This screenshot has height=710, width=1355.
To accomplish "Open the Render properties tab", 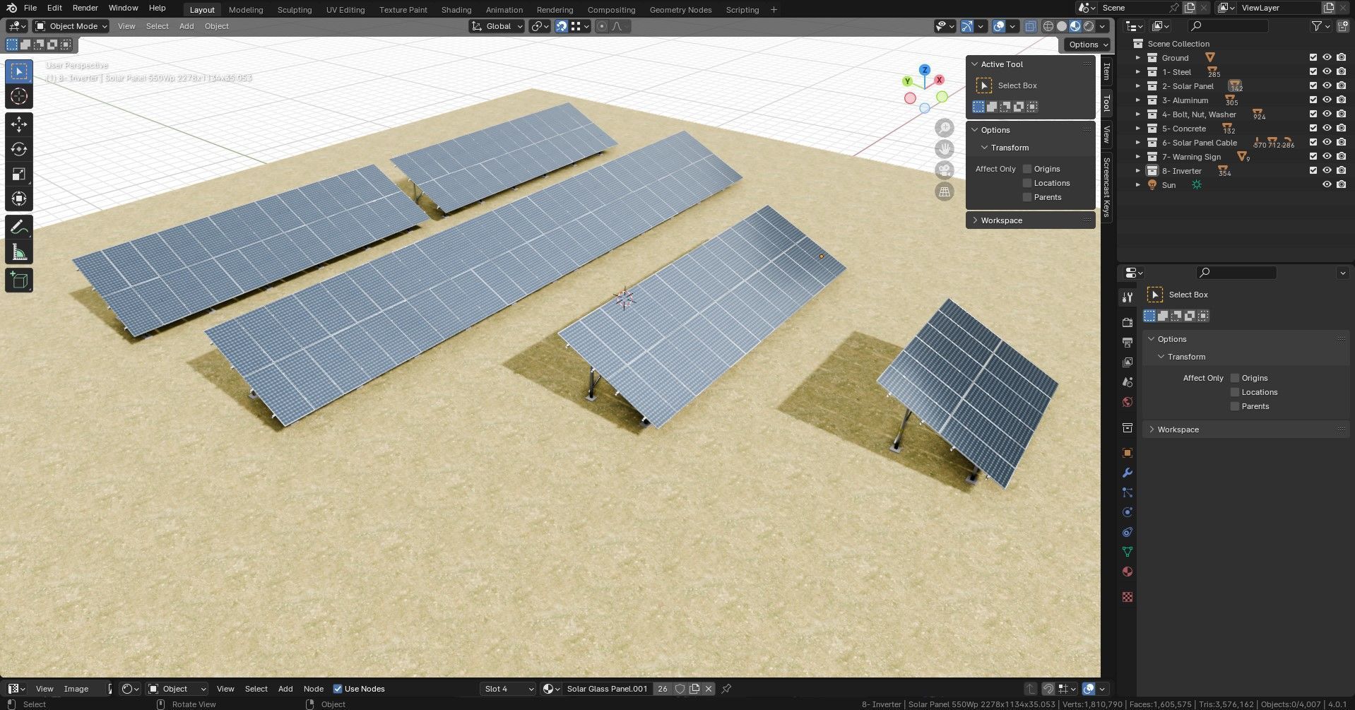I will pos(1128,322).
